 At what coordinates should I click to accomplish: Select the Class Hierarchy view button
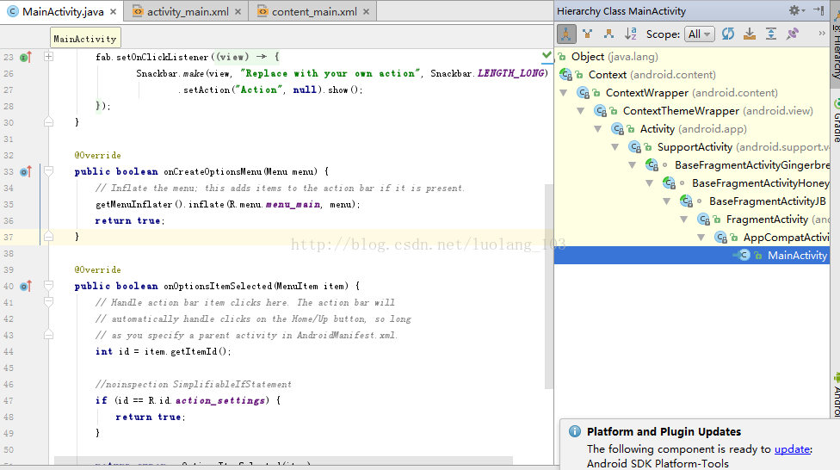pos(566,34)
